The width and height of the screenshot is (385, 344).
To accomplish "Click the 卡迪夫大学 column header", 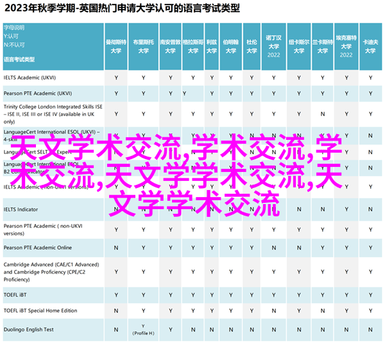I will click(370, 46).
